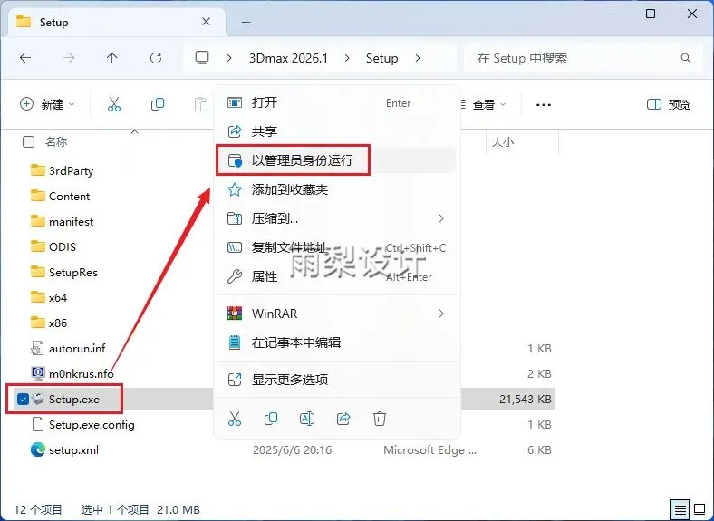
Task: Click Cut scissors icon in context menu
Action: [235, 418]
